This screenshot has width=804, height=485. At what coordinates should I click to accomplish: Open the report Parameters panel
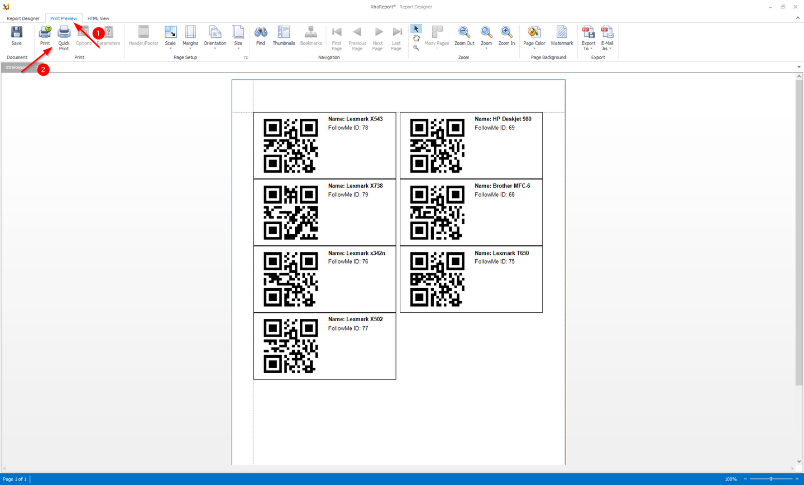(x=108, y=36)
